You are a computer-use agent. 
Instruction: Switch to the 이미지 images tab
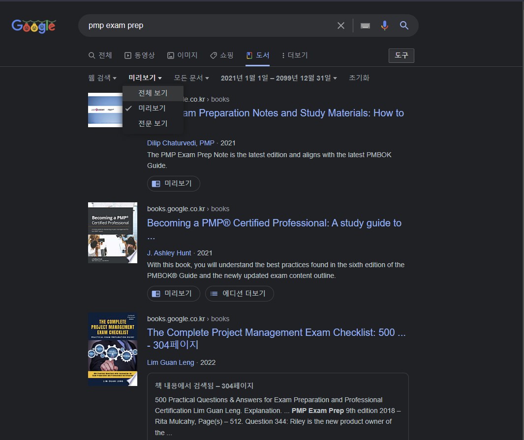coord(182,55)
